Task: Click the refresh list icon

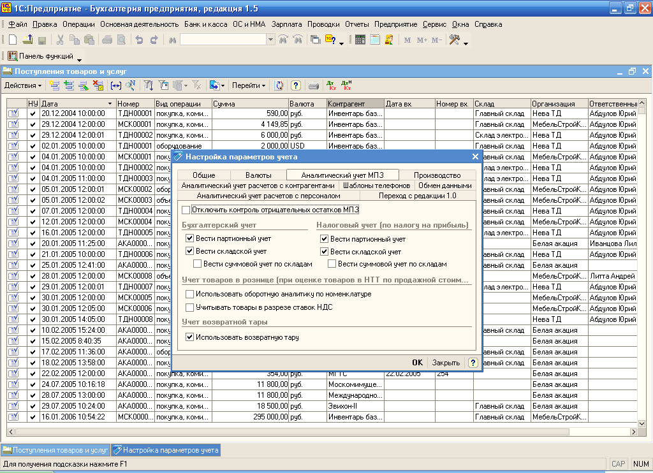Action: click(x=279, y=85)
